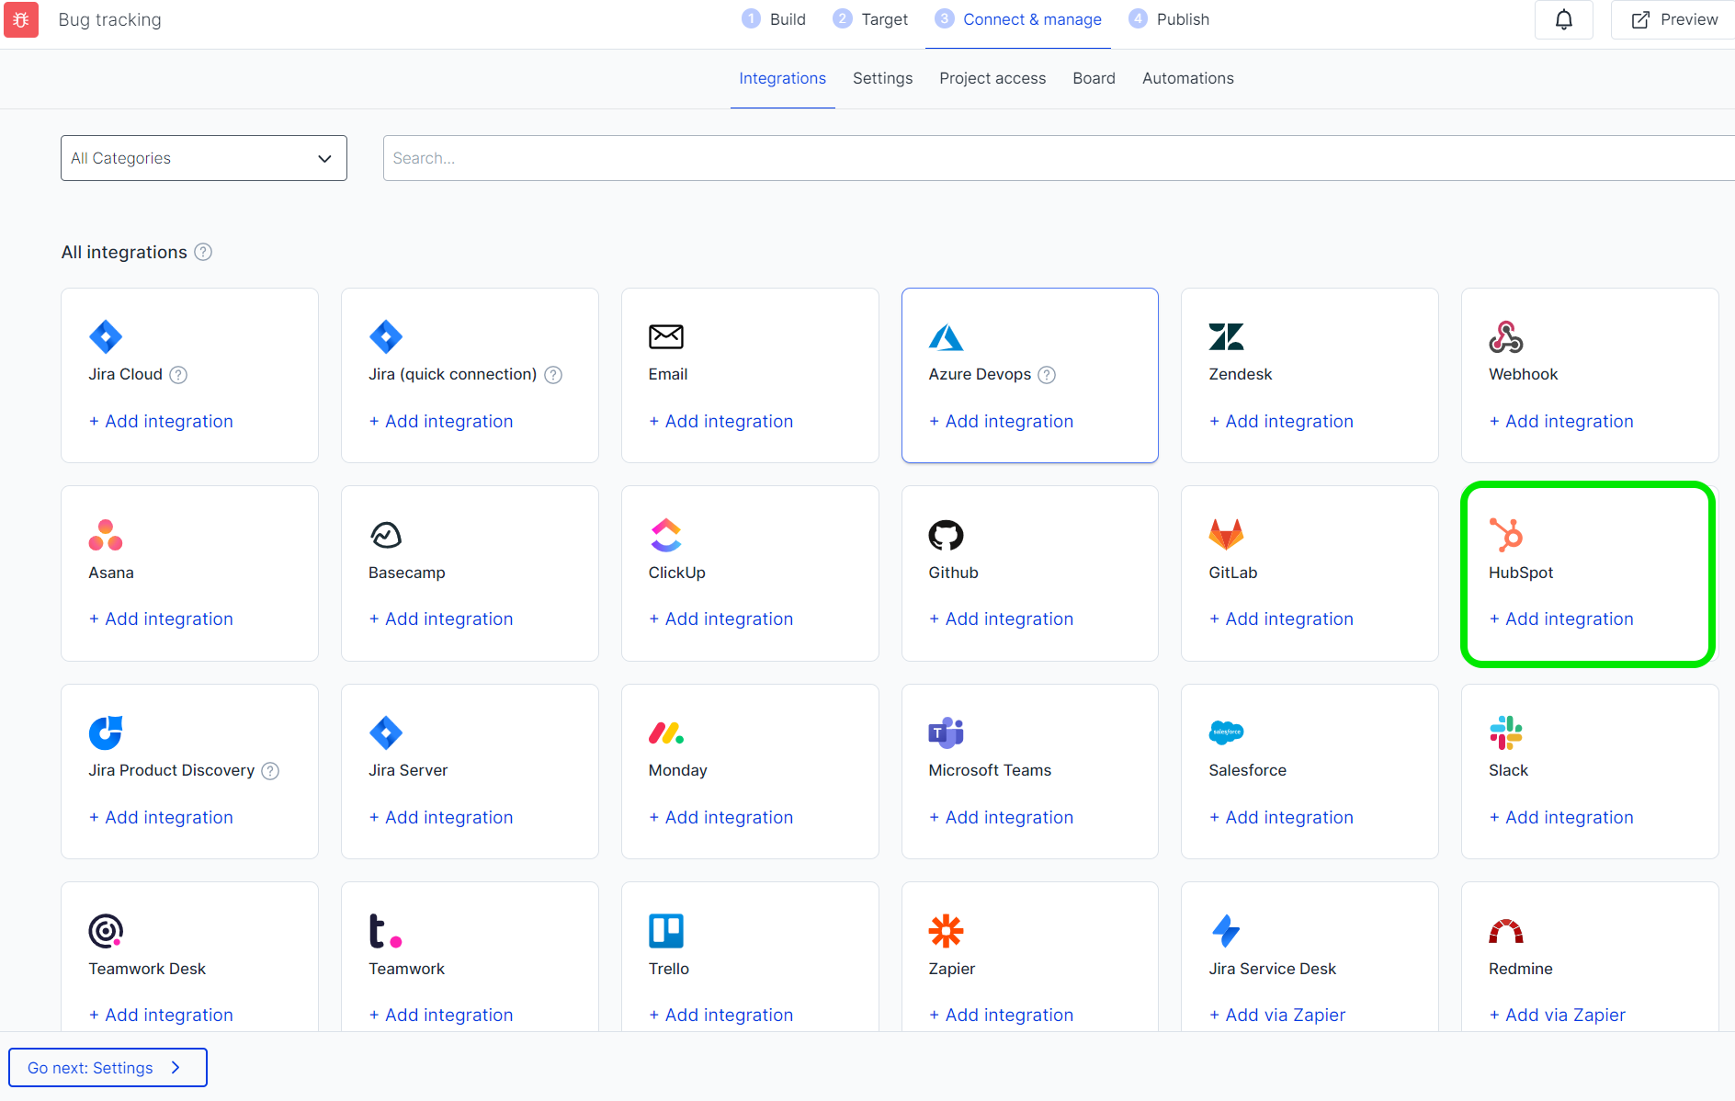Image resolution: width=1735 pixels, height=1101 pixels.
Task: Click the Azure Devops logo icon
Action: tap(946, 337)
